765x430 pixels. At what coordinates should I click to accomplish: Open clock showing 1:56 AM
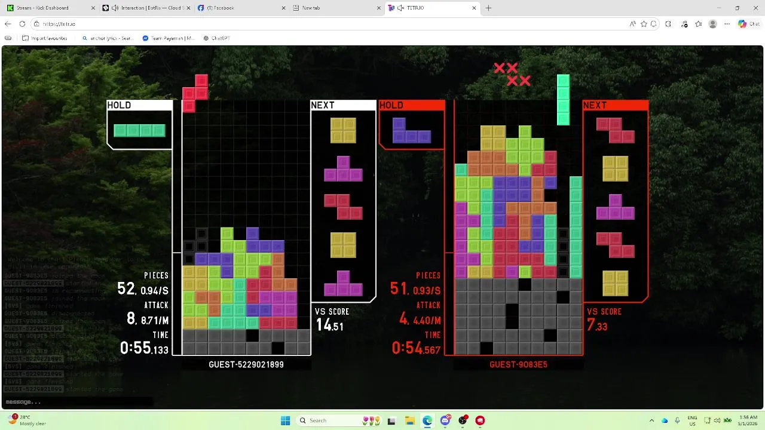748,420
